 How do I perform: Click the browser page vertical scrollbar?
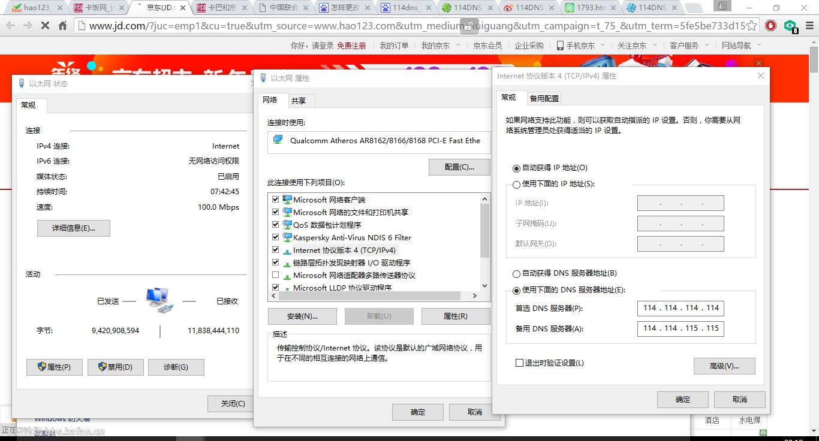pos(814,60)
